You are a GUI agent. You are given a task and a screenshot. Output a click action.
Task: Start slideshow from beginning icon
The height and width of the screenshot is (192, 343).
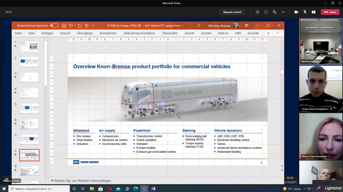coord(87,26)
